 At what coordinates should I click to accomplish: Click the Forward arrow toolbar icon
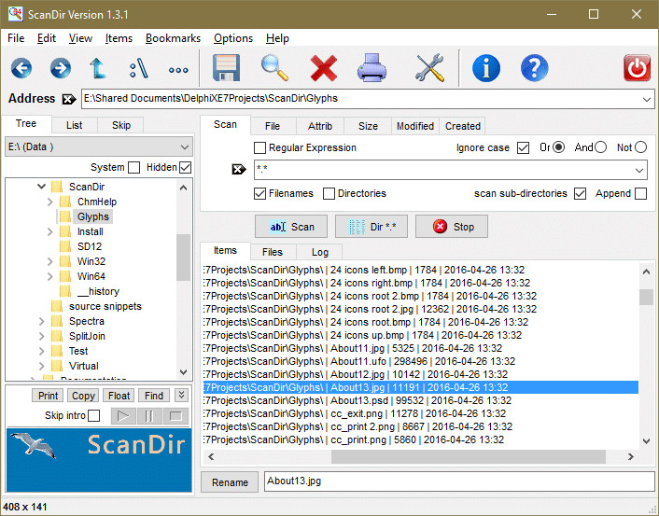tap(61, 68)
